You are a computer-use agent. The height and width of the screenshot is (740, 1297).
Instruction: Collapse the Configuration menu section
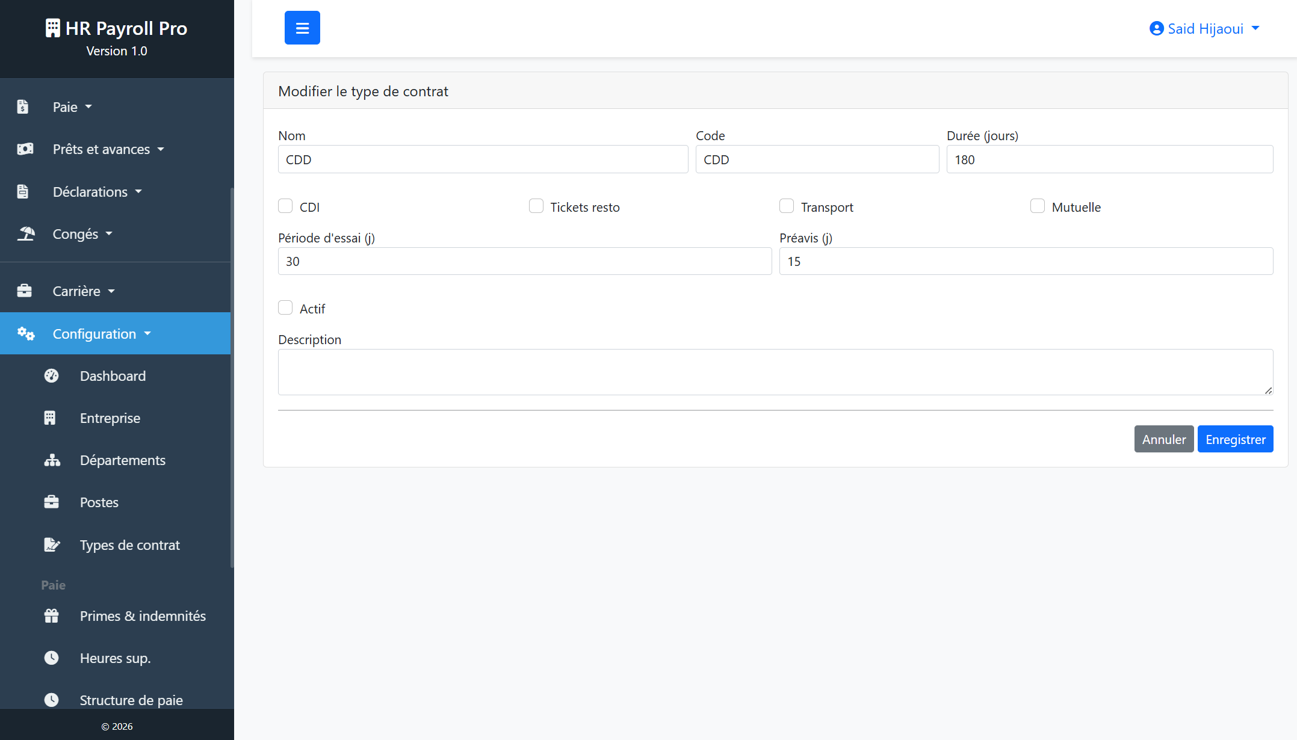point(116,333)
